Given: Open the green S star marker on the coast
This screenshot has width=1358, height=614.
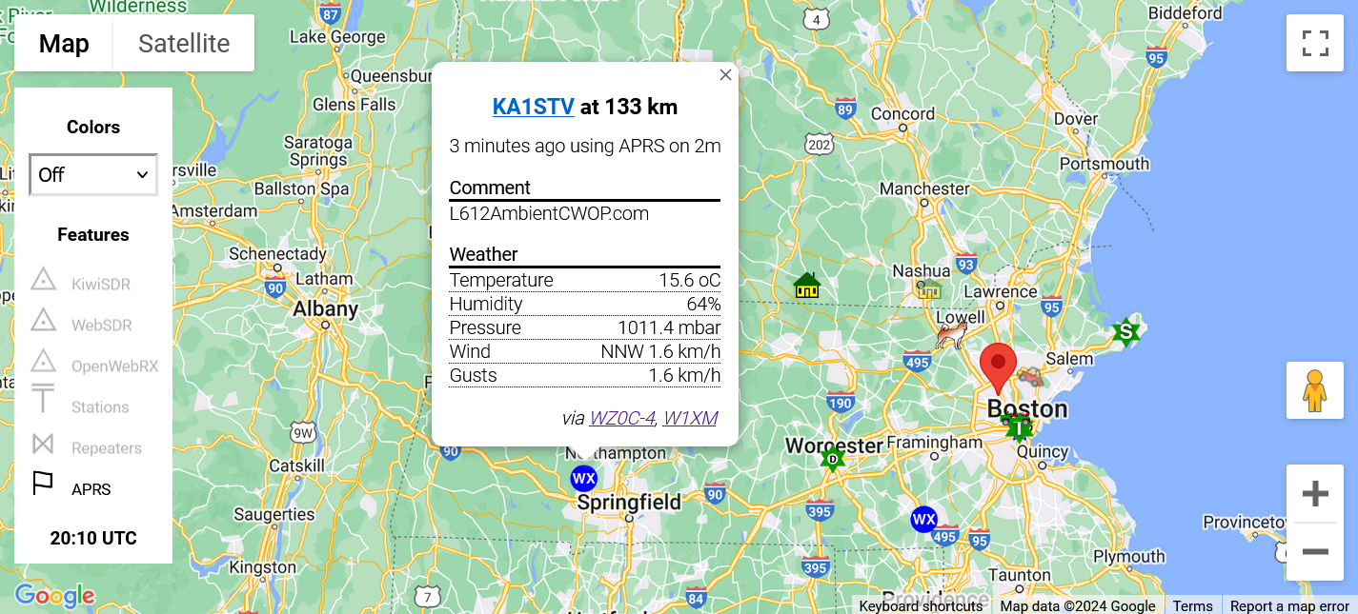Looking at the screenshot, I should coord(1126,332).
